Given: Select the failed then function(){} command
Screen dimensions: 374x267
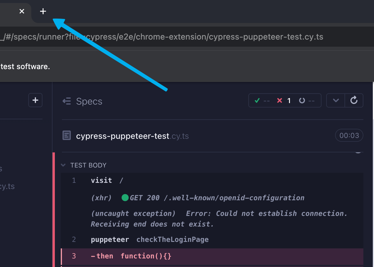Looking at the screenshot, I should (x=212, y=256).
